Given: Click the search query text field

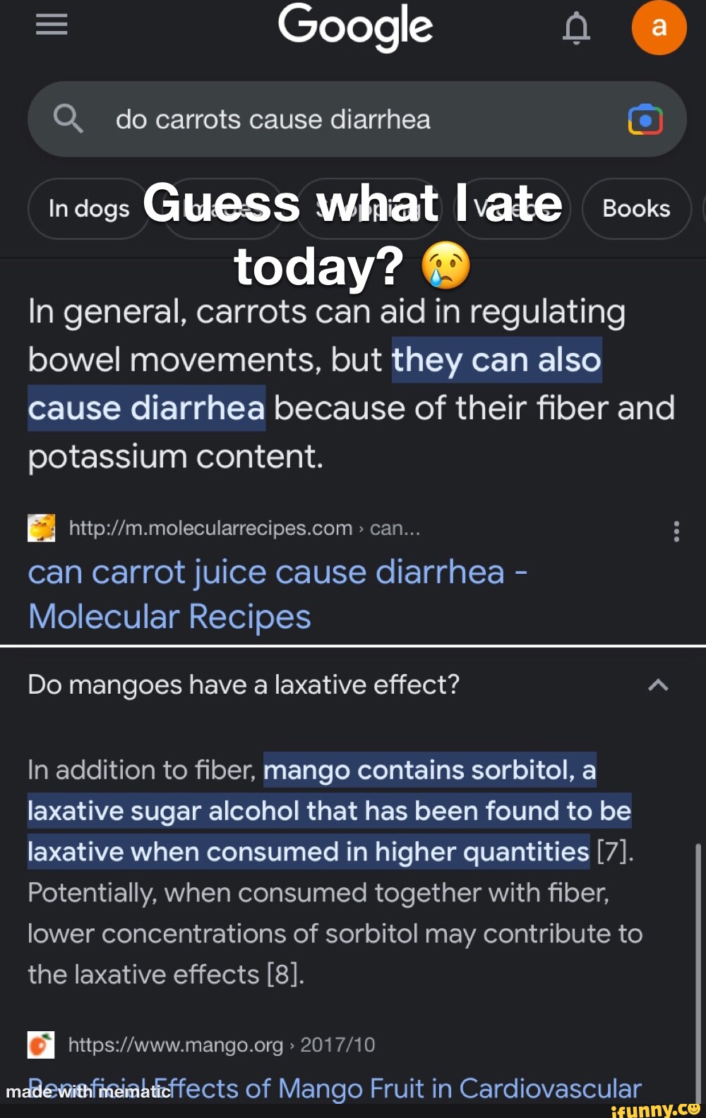Looking at the screenshot, I should pos(353,119).
